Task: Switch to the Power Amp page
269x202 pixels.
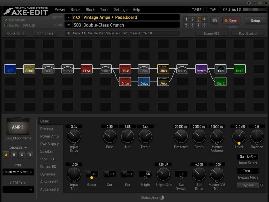Action: tap(49, 136)
